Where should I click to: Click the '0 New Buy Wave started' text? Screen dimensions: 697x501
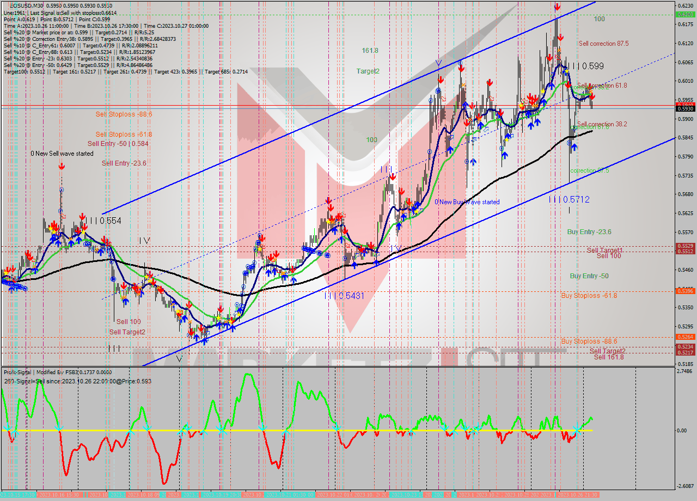pyautogui.click(x=467, y=202)
